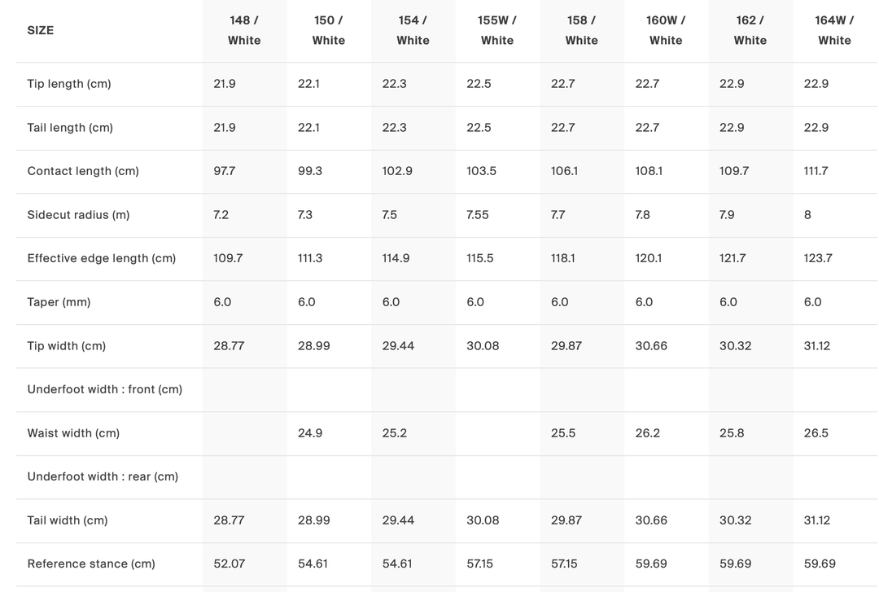Screen dimensions: 879x592
Task: Select the Effective edge length (cm) label
Action: 102,258
